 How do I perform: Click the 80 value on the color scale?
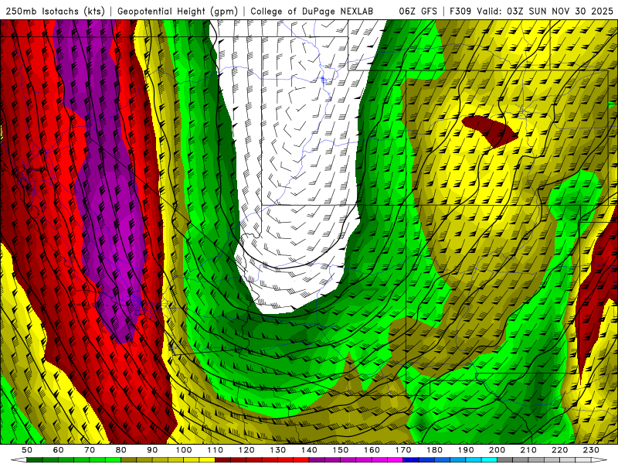click(121, 450)
